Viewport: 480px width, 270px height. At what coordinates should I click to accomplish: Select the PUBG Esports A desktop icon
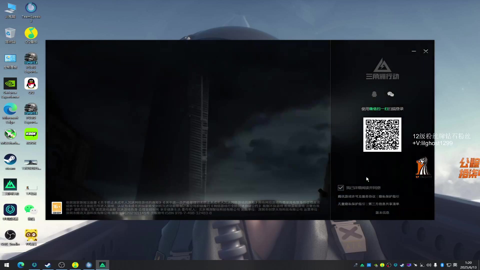tap(31, 63)
